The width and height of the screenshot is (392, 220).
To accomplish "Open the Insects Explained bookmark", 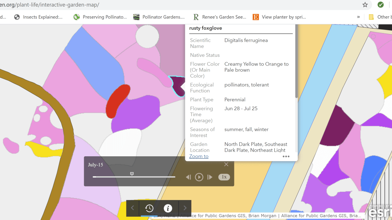I will [38, 17].
